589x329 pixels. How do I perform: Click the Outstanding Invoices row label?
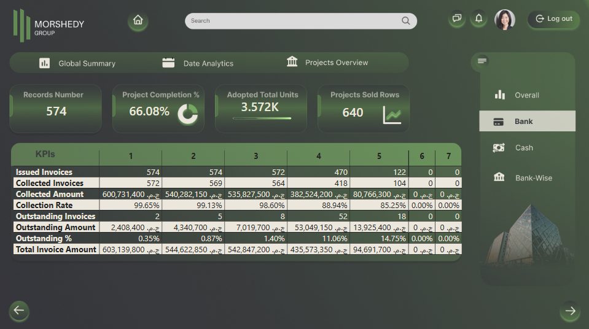tap(56, 216)
